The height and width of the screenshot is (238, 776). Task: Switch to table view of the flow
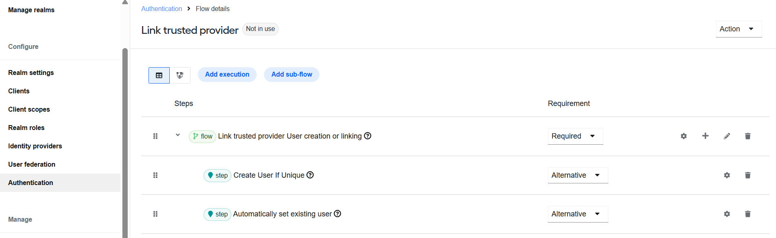(x=159, y=75)
